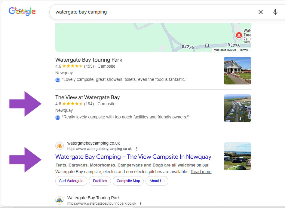This screenshot has height=208, width=285.
Task: Click reviewer avatar beside "Lovely campsite" quote
Action: (58, 80)
